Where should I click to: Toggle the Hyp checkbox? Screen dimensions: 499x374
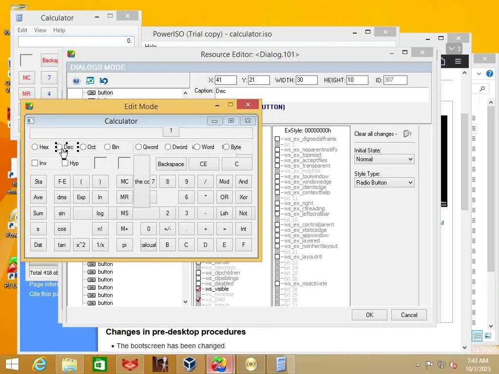pyautogui.click(x=65, y=163)
